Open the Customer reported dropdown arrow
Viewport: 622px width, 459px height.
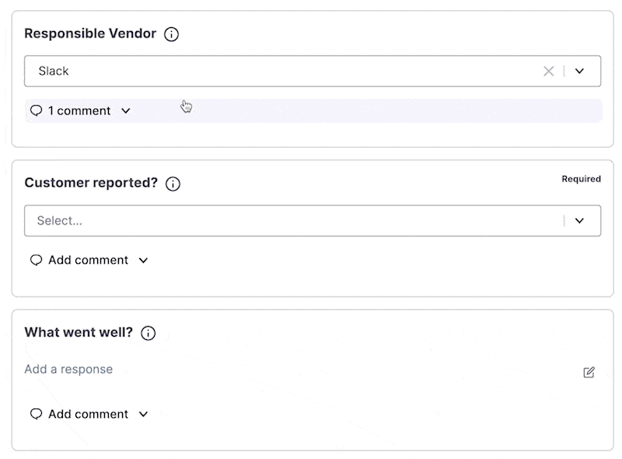pyautogui.click(x=579, y=221)
